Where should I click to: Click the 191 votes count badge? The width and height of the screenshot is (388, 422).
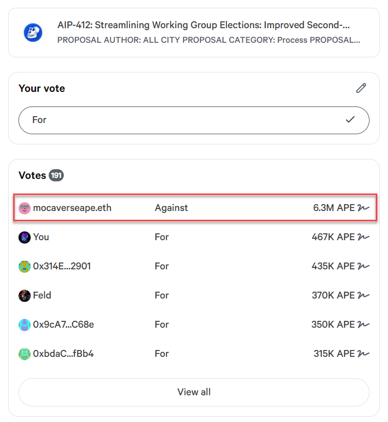[56, 176]
